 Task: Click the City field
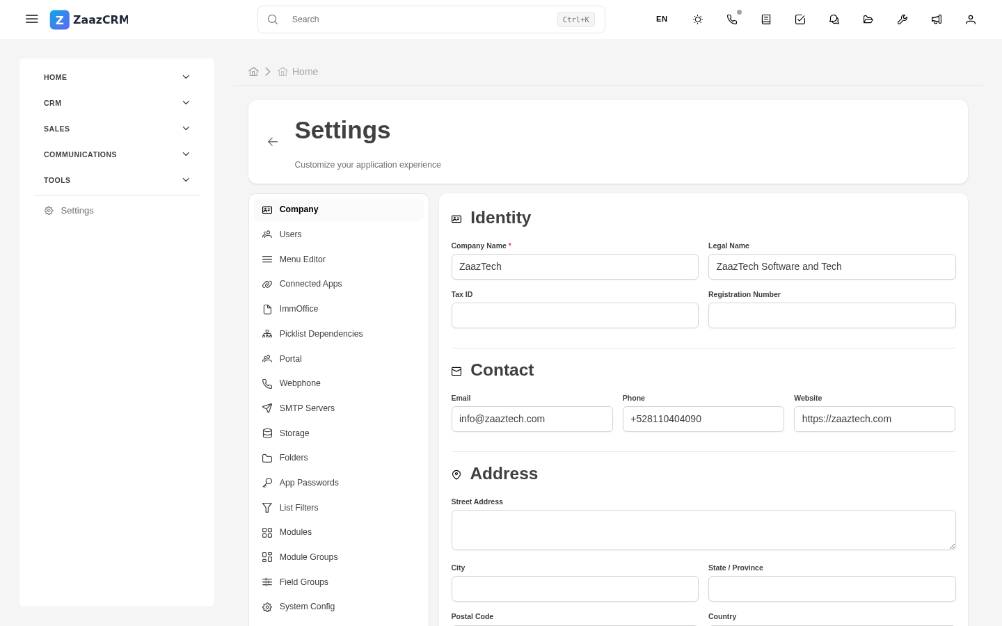click(575, 588)
